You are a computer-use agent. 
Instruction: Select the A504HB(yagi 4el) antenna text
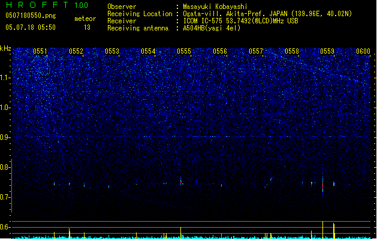(x=212, y=28)
